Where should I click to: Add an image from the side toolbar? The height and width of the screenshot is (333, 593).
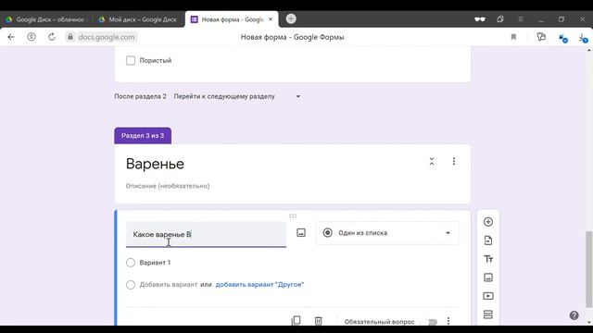point(488,277)
